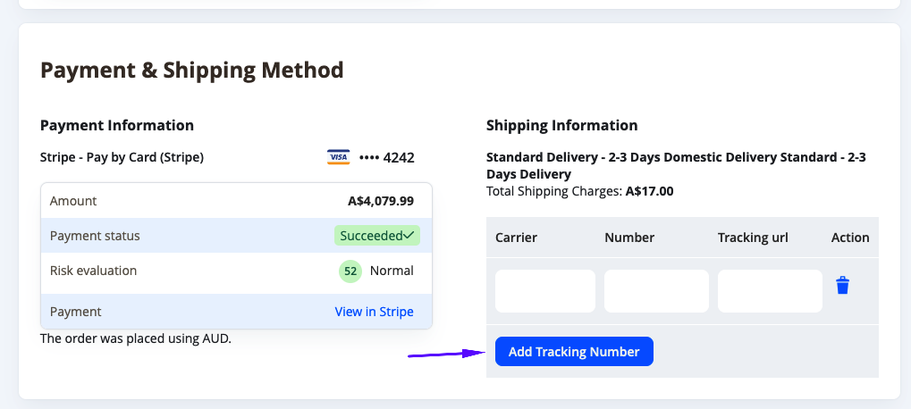Select the Tracking url text field
This screenshot has height=409, width=911.
tap(770, 291)
